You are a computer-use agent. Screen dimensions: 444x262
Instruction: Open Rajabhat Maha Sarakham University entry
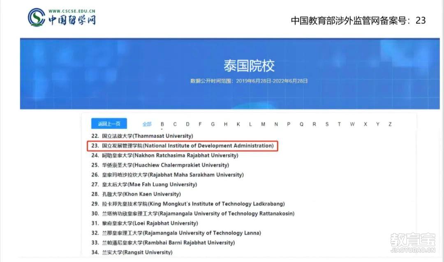(167, 175)
